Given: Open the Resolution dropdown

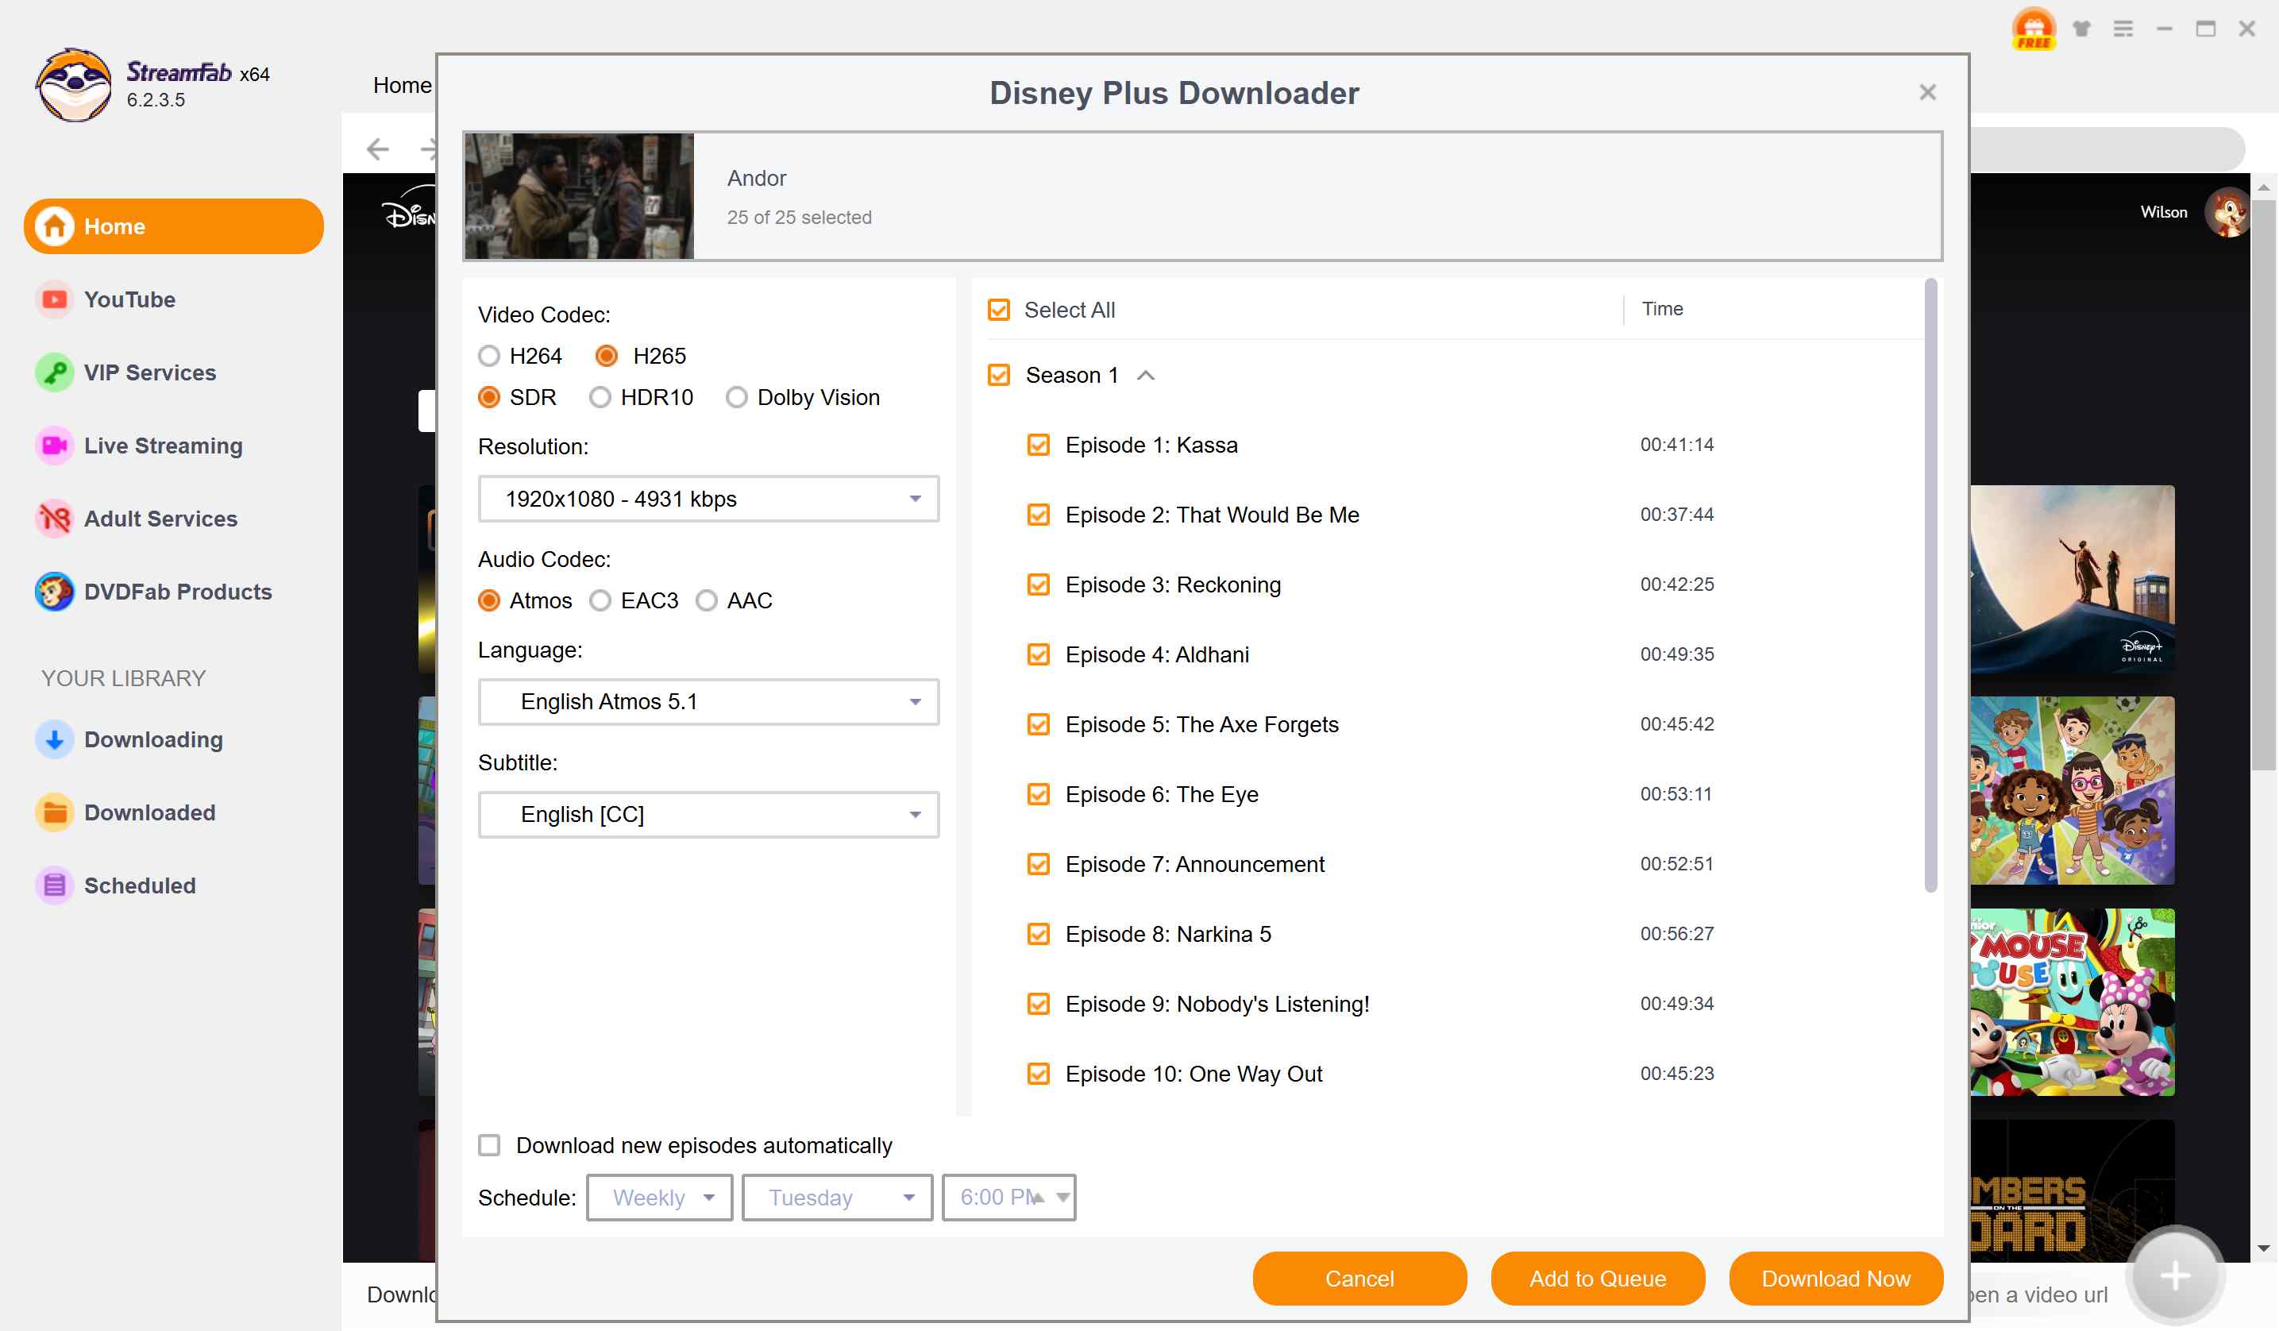Looking at the screenshot, I should tap(708, 499).
